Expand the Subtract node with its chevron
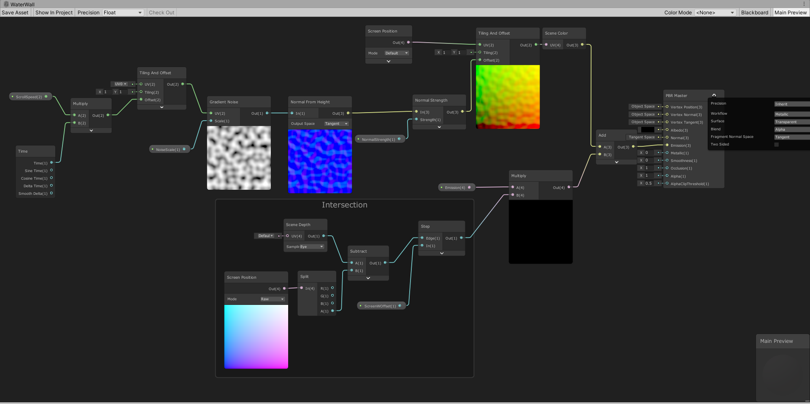 tap(368, 278)
